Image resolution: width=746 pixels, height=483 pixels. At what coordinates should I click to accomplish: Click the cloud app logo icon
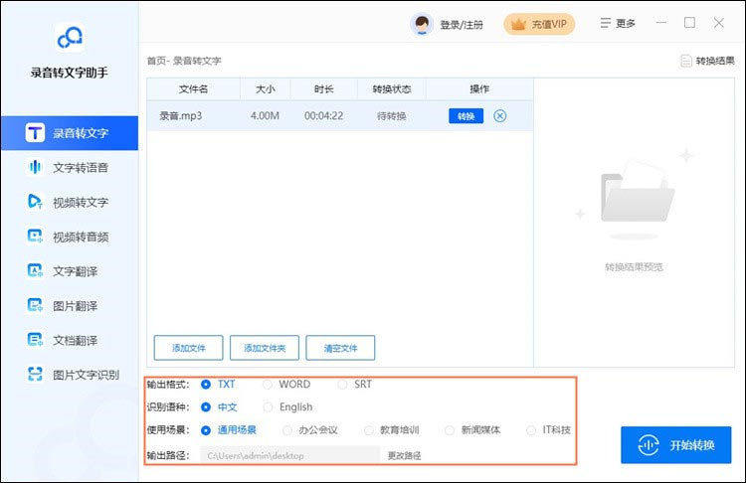70,38
